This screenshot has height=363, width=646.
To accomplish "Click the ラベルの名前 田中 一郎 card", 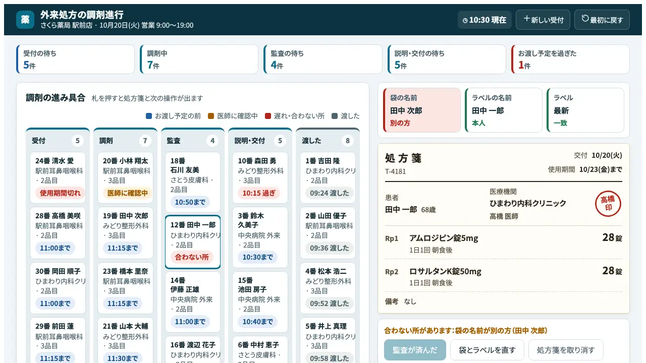I will coord(504,110).
